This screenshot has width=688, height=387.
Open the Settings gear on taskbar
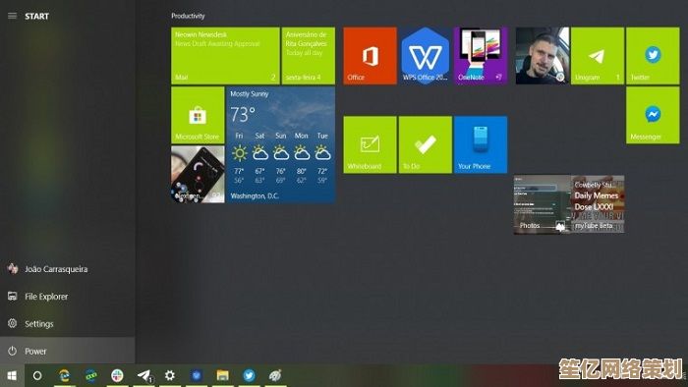tap(170, 375)
